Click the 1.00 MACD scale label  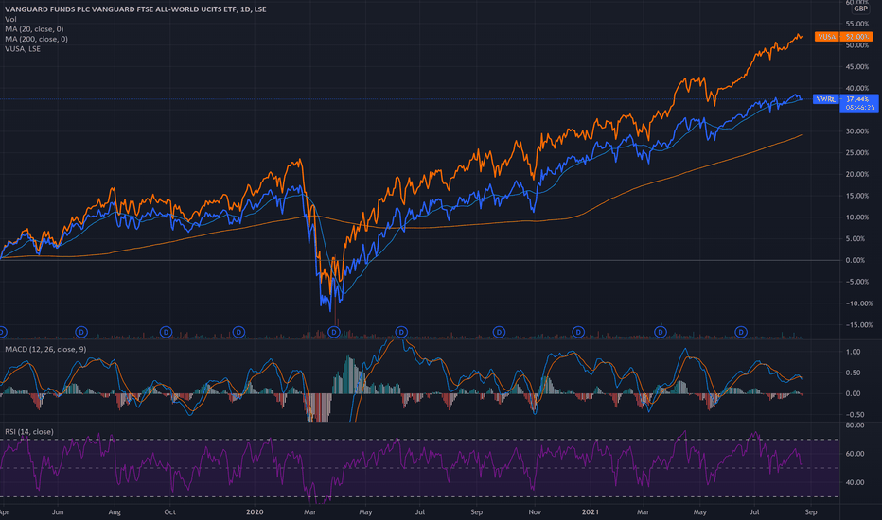[x=854, y=352]
